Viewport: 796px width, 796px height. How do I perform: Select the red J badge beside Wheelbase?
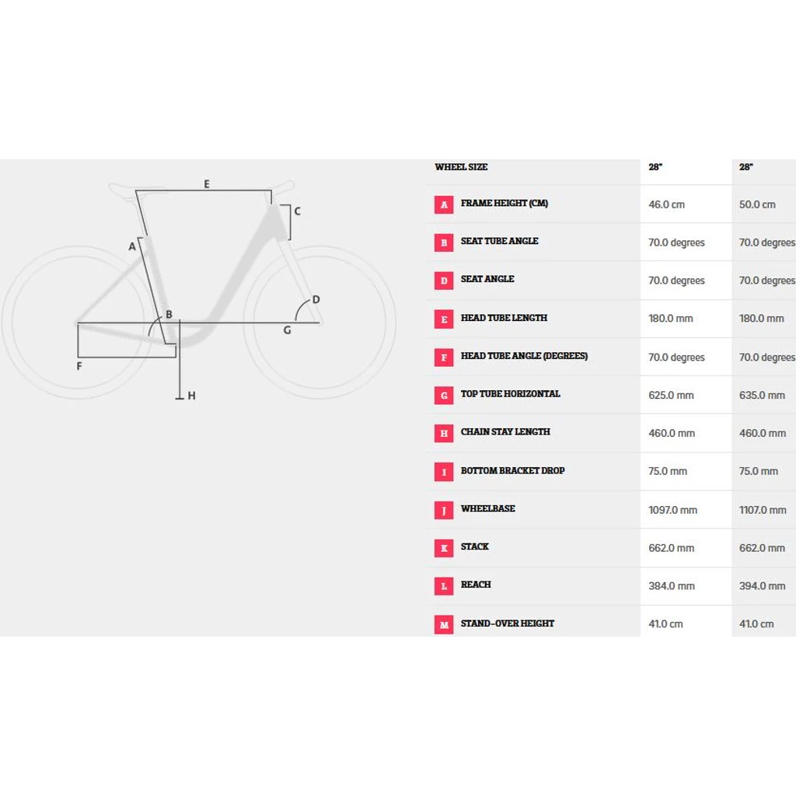pyautogui.click(x=444, y=510)
